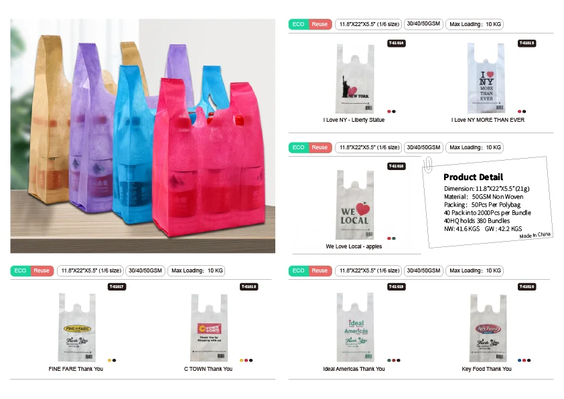Screen dimensions: 564x399
Task: Click the C TOWN Thank You product title
Action: [208, 369]
